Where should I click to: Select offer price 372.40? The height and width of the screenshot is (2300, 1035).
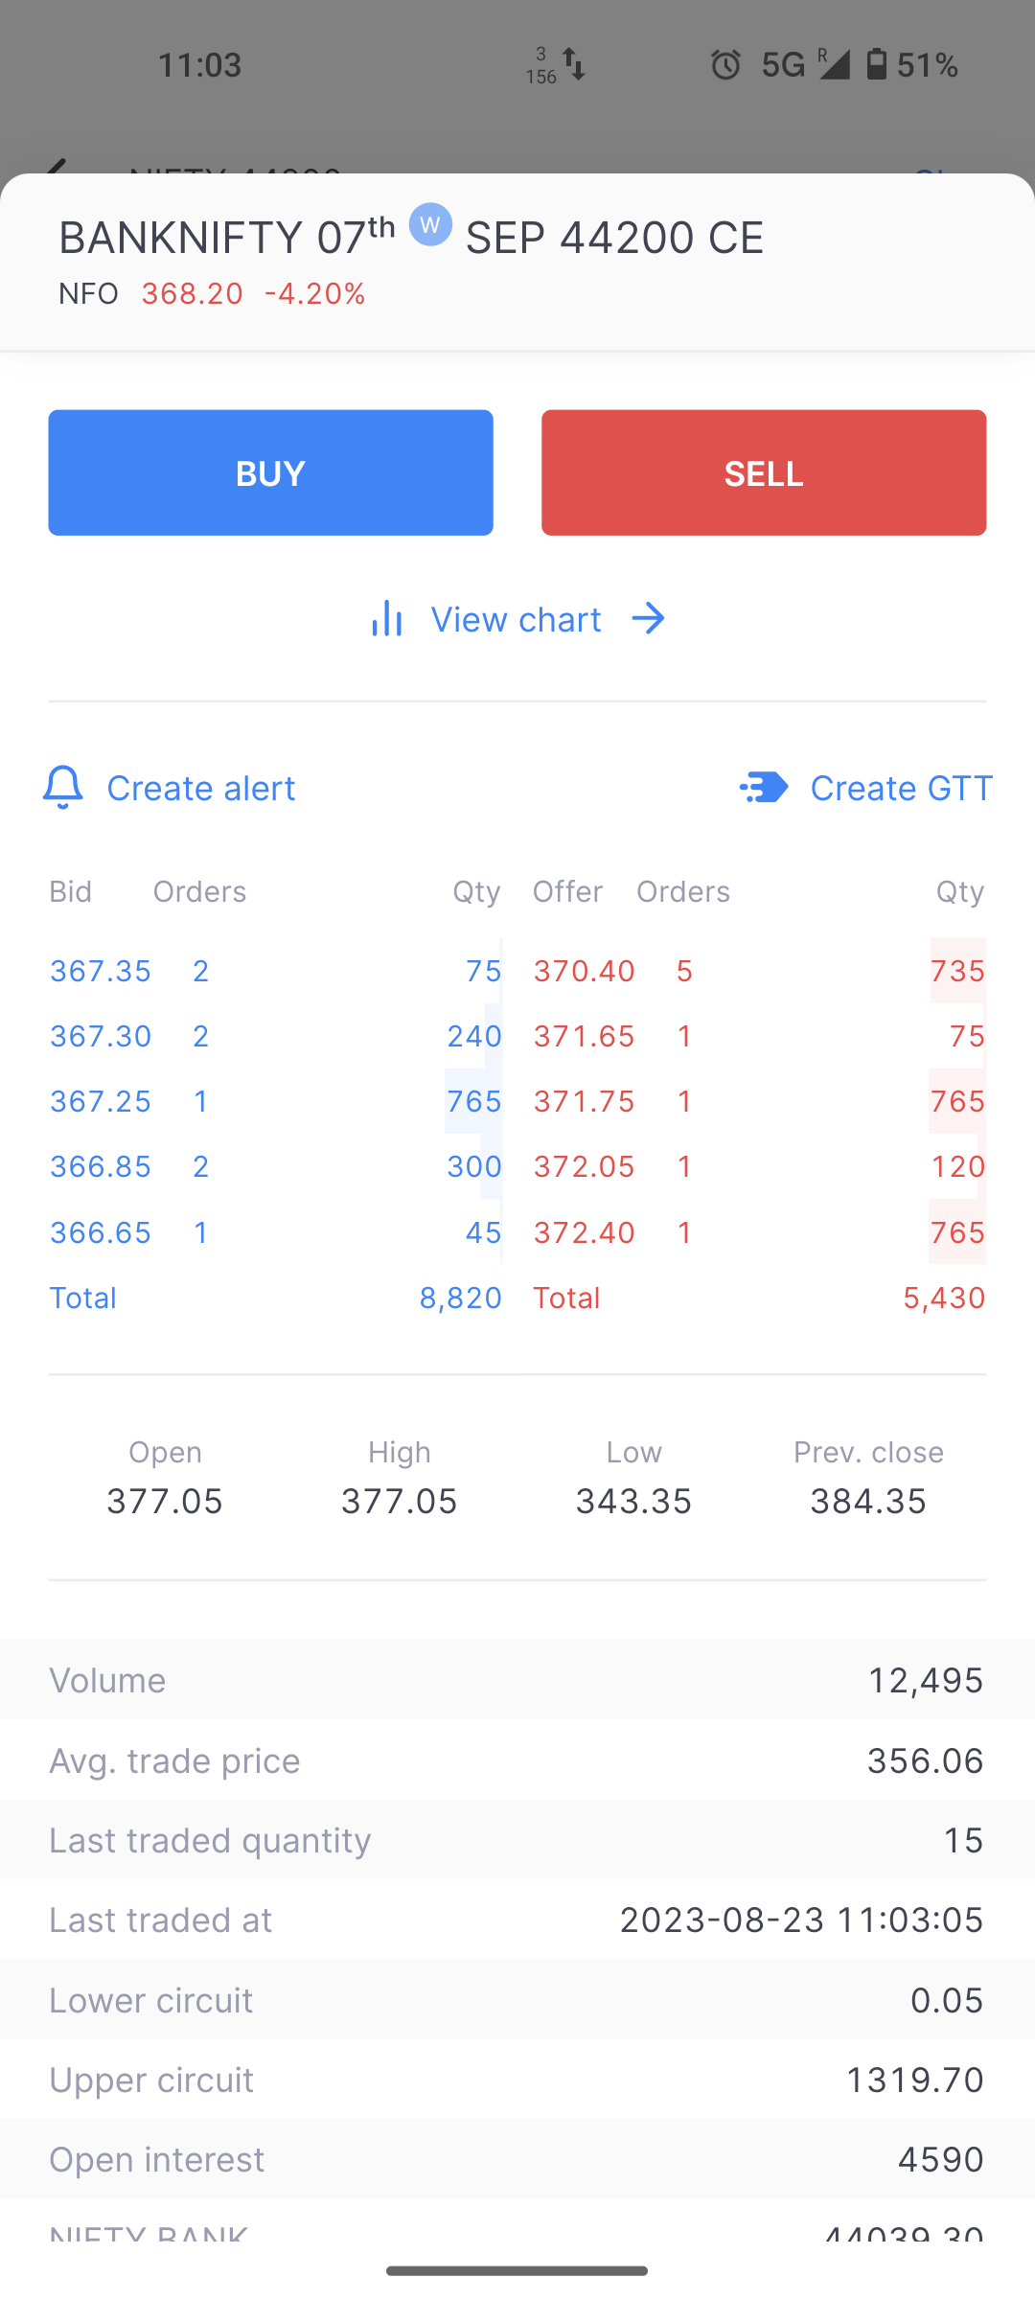point(585,1232)
